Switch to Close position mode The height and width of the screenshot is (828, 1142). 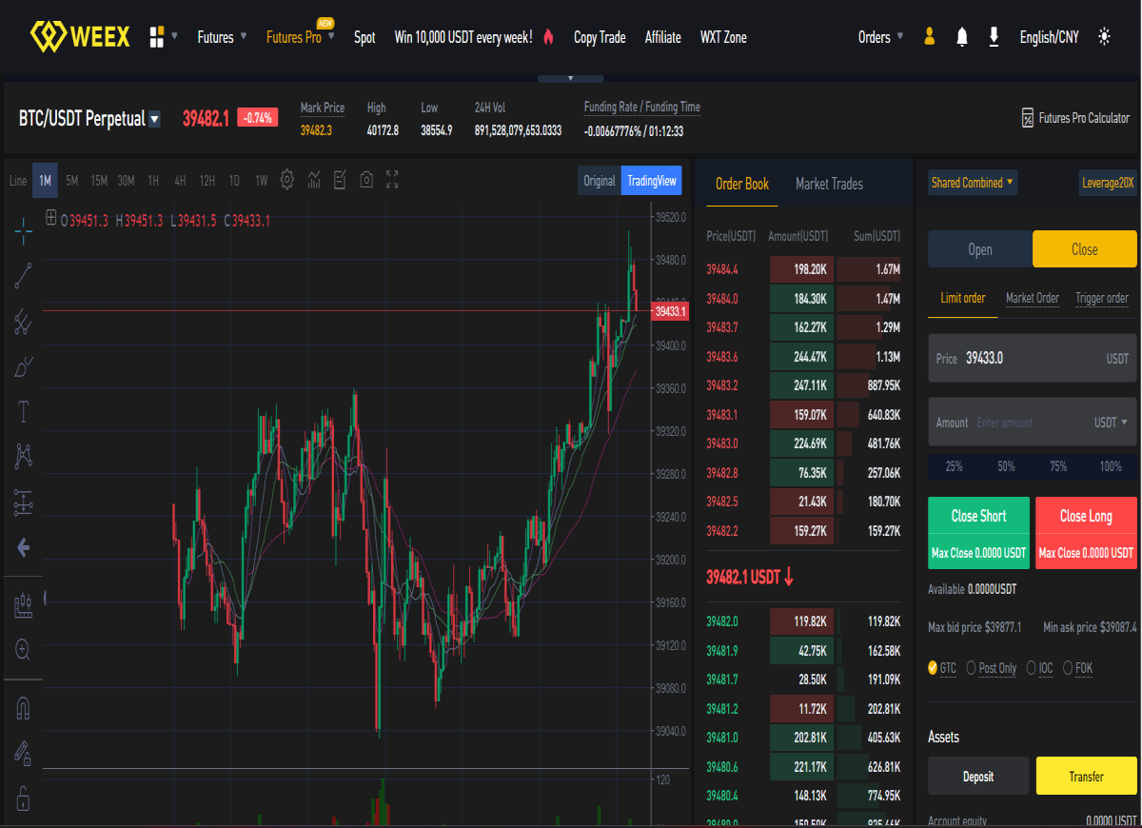click(1085, 249)
